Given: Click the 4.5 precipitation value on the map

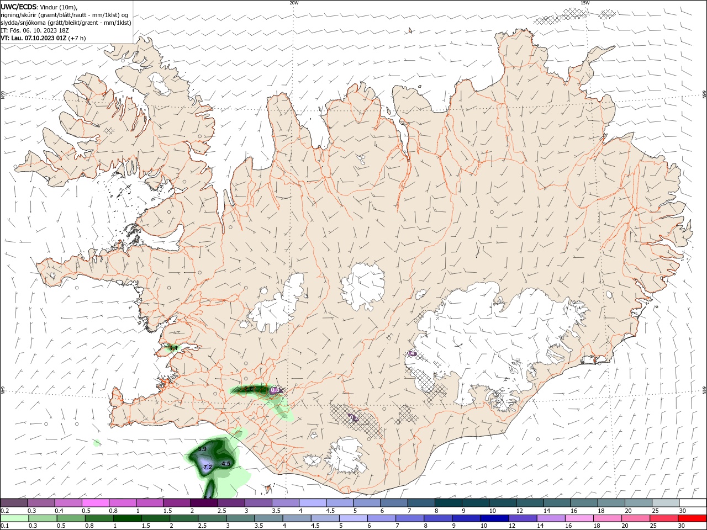Looking at the screenshot, I should point(225,464).
